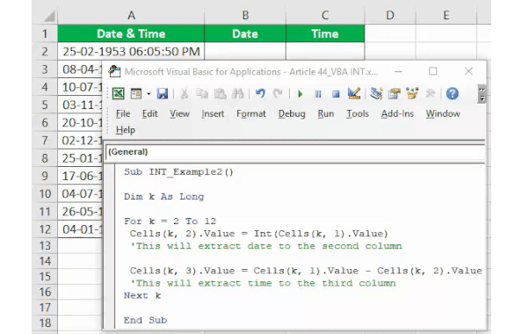Click the 'Date' header cell in B1
This screenshot has height=334, width=522.
pyautogui.click(x=245, y=33)
